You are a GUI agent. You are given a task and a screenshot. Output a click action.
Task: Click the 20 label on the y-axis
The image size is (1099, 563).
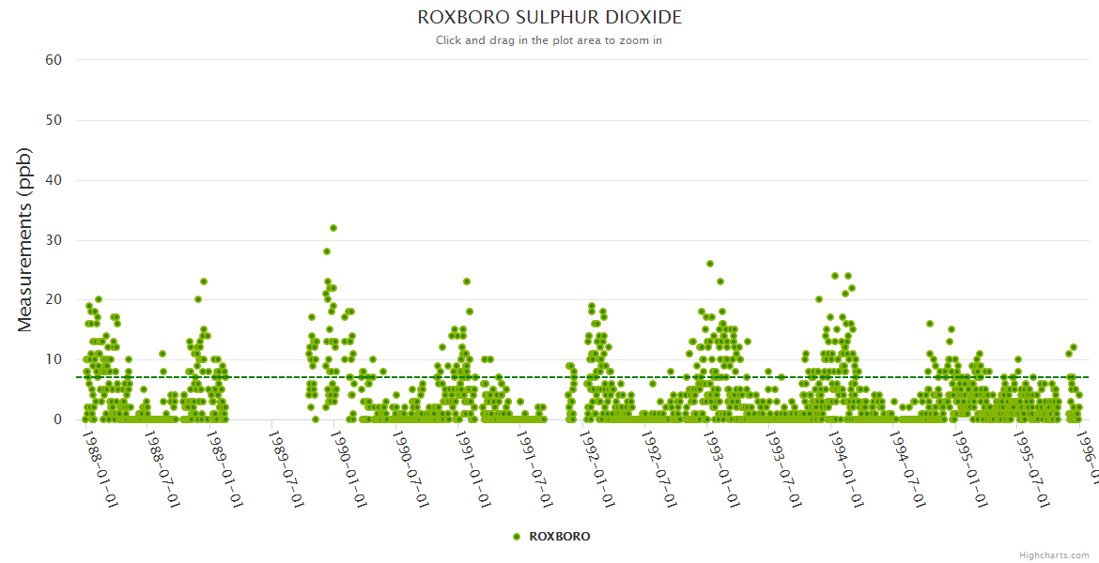54,299
